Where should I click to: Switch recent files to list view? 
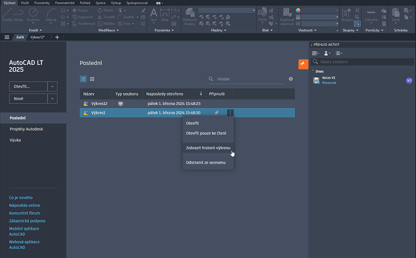(x=83, y=79)
